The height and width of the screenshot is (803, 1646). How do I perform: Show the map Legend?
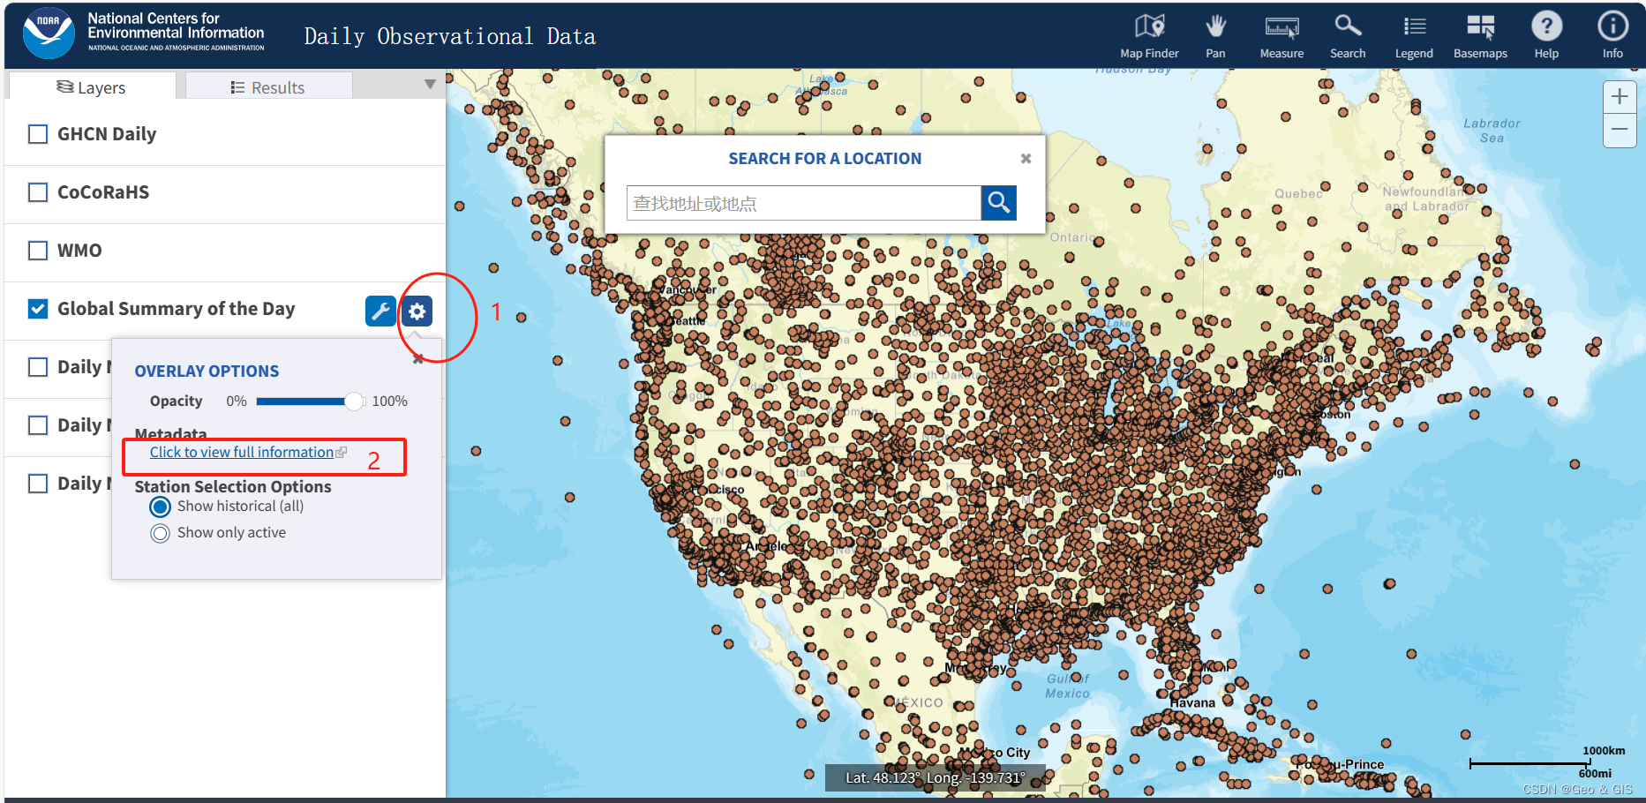[1414, 36]
